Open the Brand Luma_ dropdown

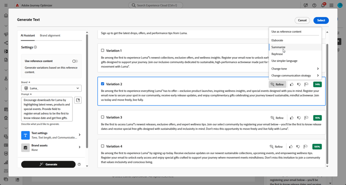51,88
